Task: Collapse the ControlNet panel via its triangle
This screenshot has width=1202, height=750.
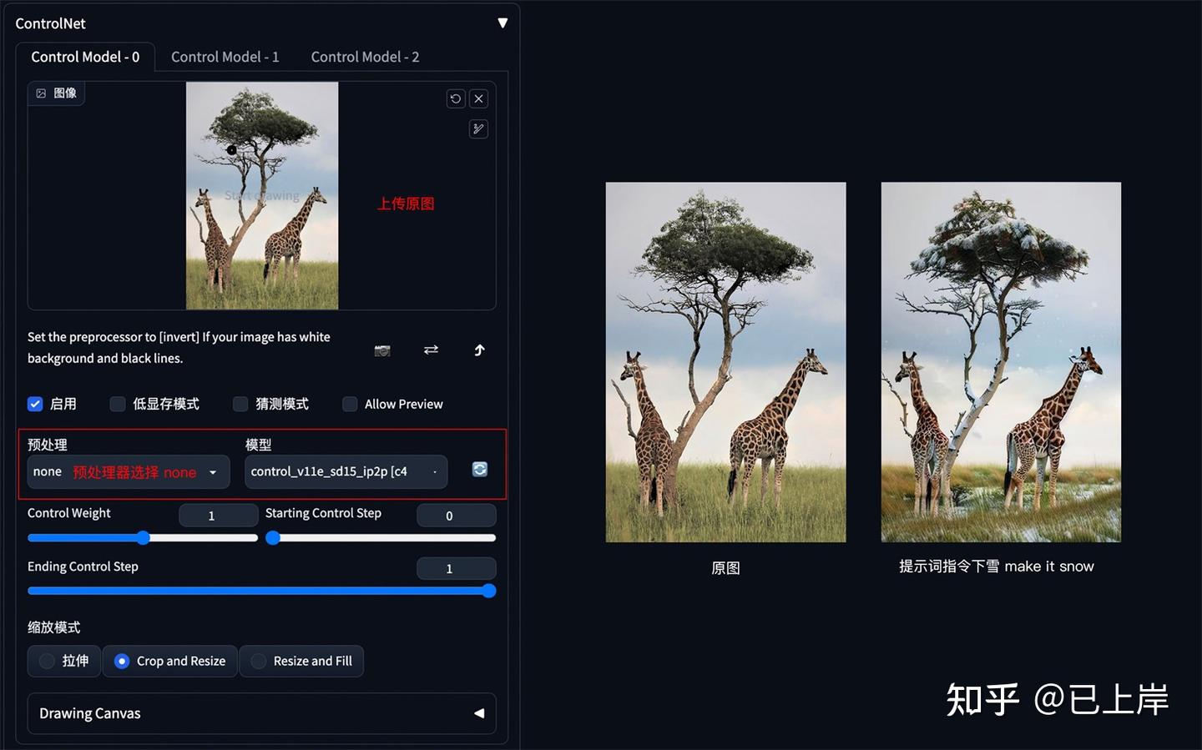Action: [503, 23]
